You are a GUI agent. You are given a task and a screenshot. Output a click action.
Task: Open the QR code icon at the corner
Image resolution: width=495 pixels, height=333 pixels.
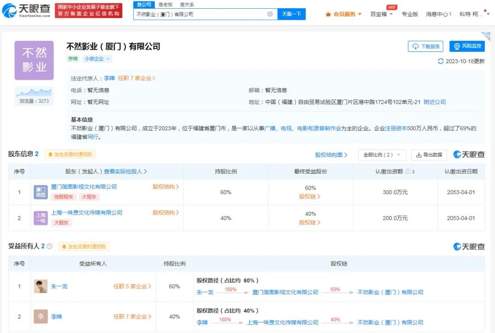[486, 35]
